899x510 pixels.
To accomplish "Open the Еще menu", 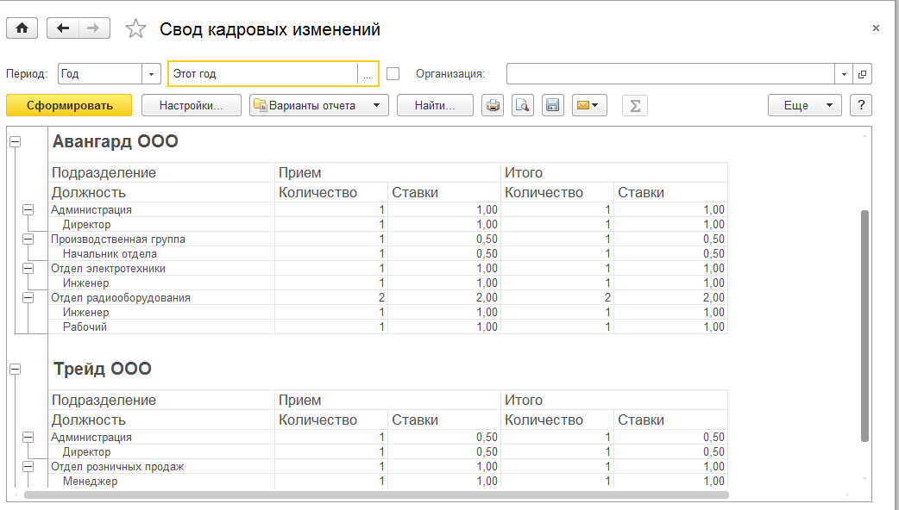I will pyautogui.click(x=804, y=106).
